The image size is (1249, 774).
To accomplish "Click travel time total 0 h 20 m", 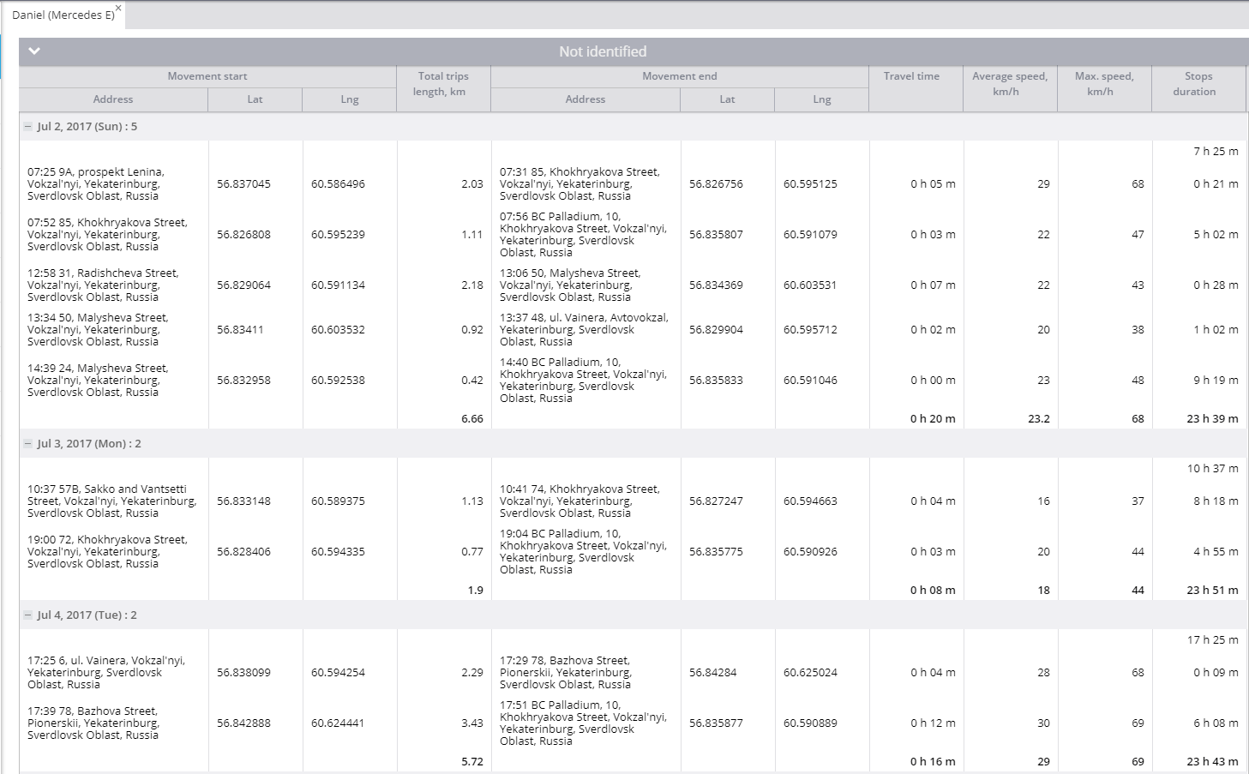I will click(x=933, y=419).
